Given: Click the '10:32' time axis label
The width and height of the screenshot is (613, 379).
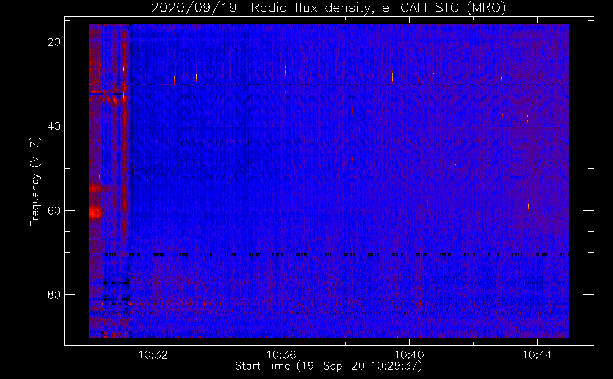Looking at the screenshot, I should (153, 355).
